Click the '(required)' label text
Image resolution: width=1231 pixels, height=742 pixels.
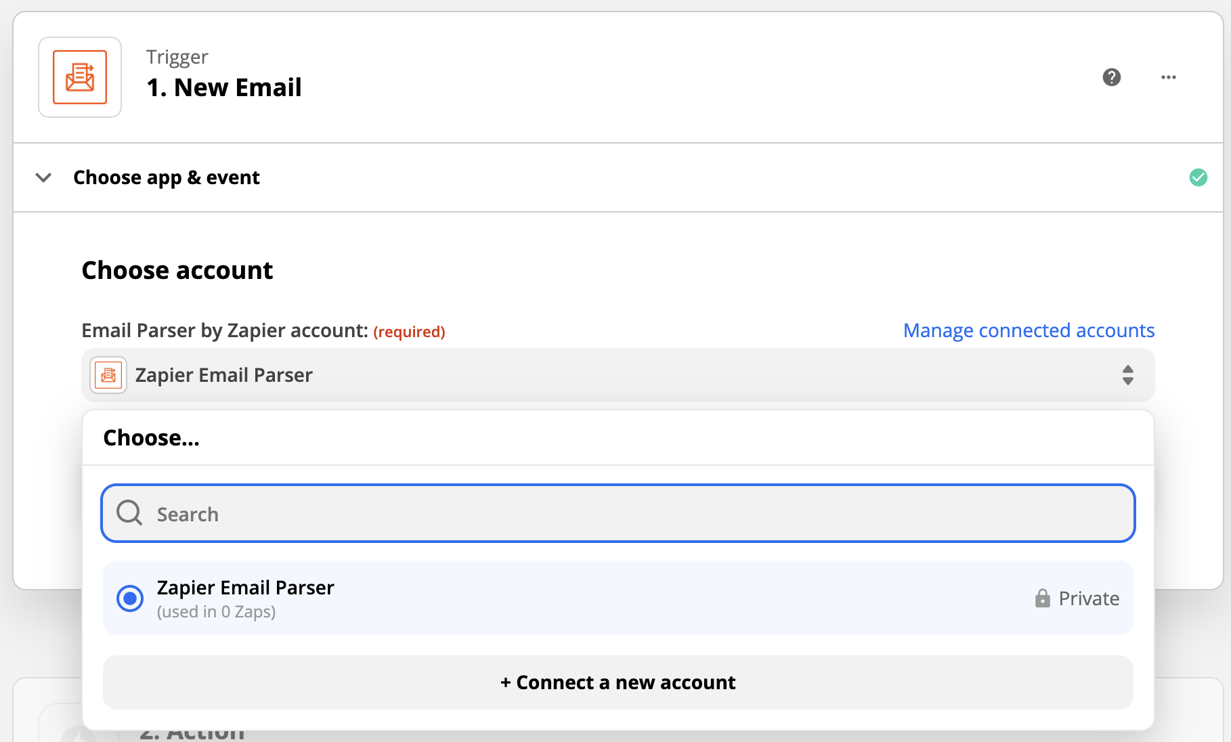(x=409, y=332)
